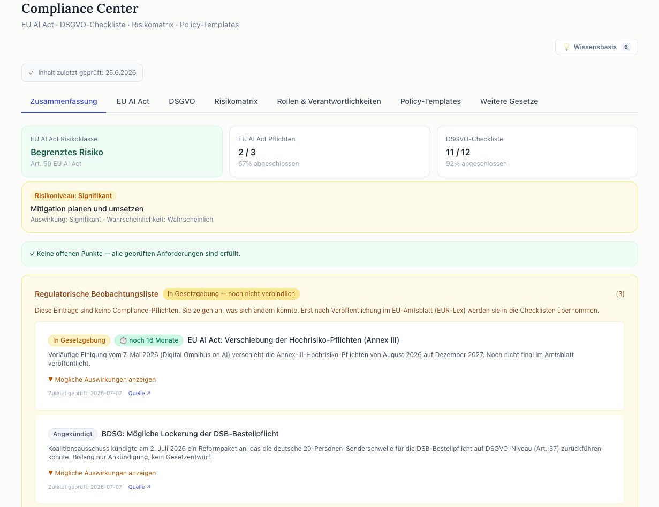Click the checkmark icon before 'Inhalt zuletzt geprüft'

(x=32, y=73)
